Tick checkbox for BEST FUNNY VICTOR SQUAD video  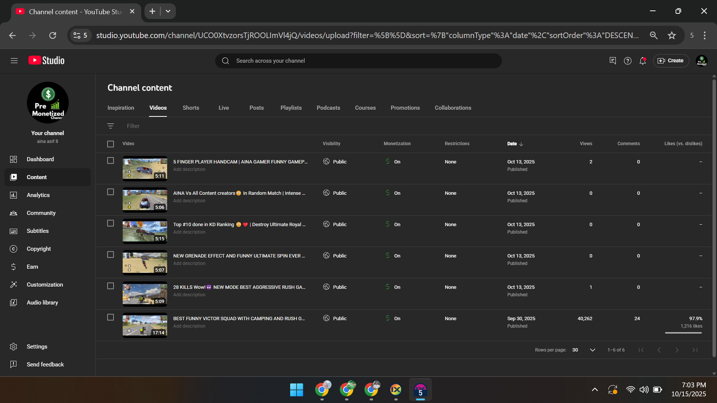click(x=111, y=317)
